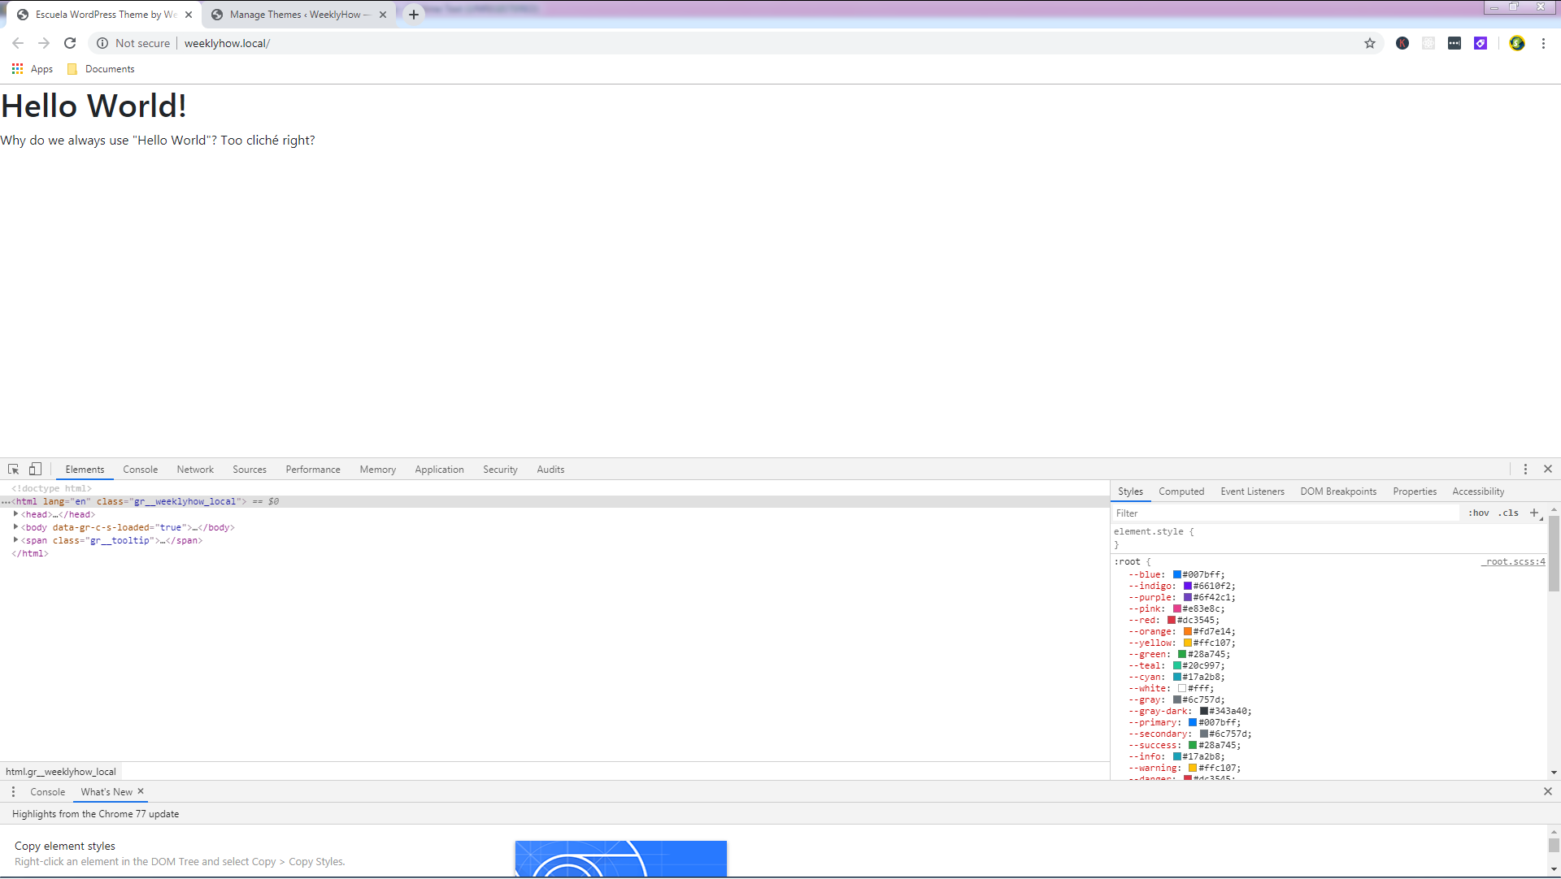Expand the body node in DOM tree
Image resolution: width=1561 pixels, height=879 pixels.
click(x=15, y=527)
